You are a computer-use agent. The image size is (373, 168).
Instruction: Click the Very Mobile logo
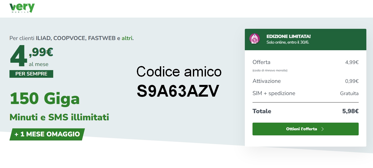coord(22,8)
